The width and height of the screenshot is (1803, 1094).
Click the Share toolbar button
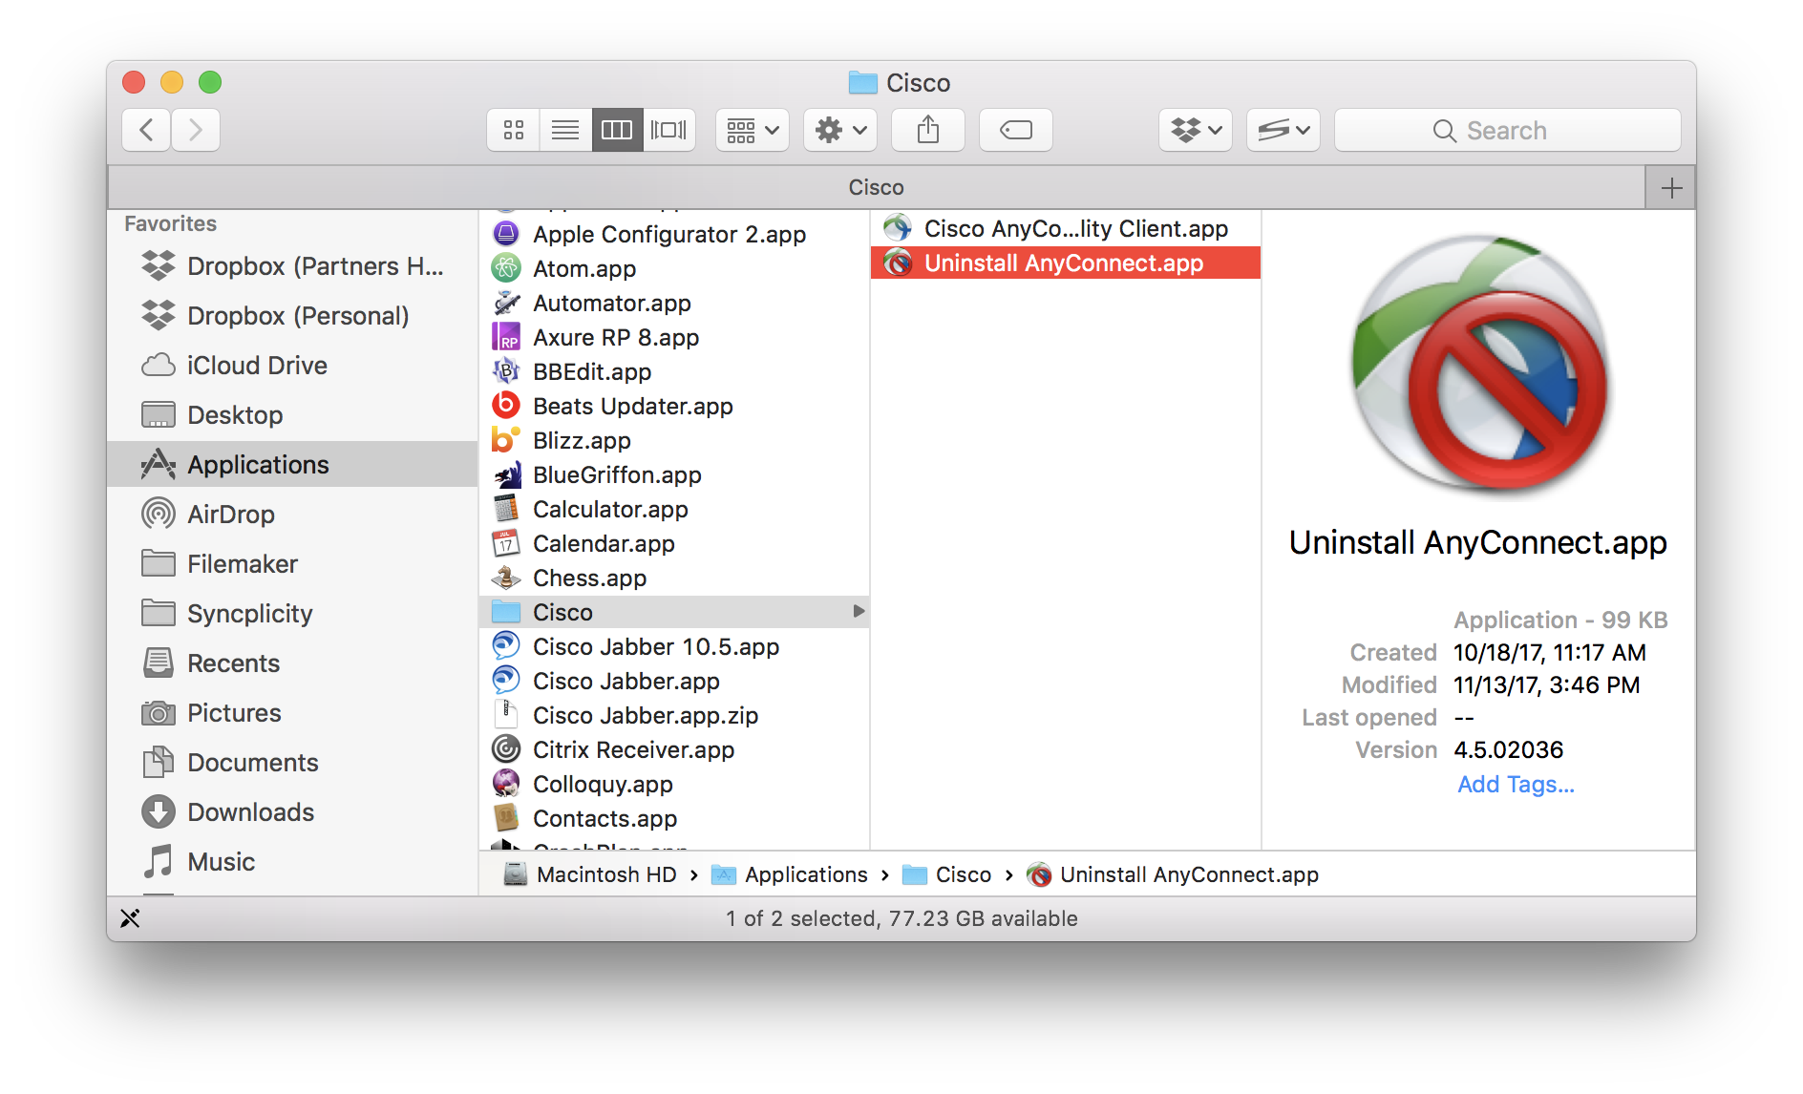(928, 130)
